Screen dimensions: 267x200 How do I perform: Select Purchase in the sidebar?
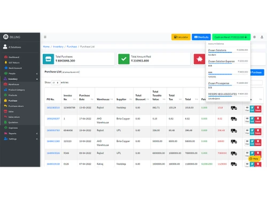[x=11, y=101]
